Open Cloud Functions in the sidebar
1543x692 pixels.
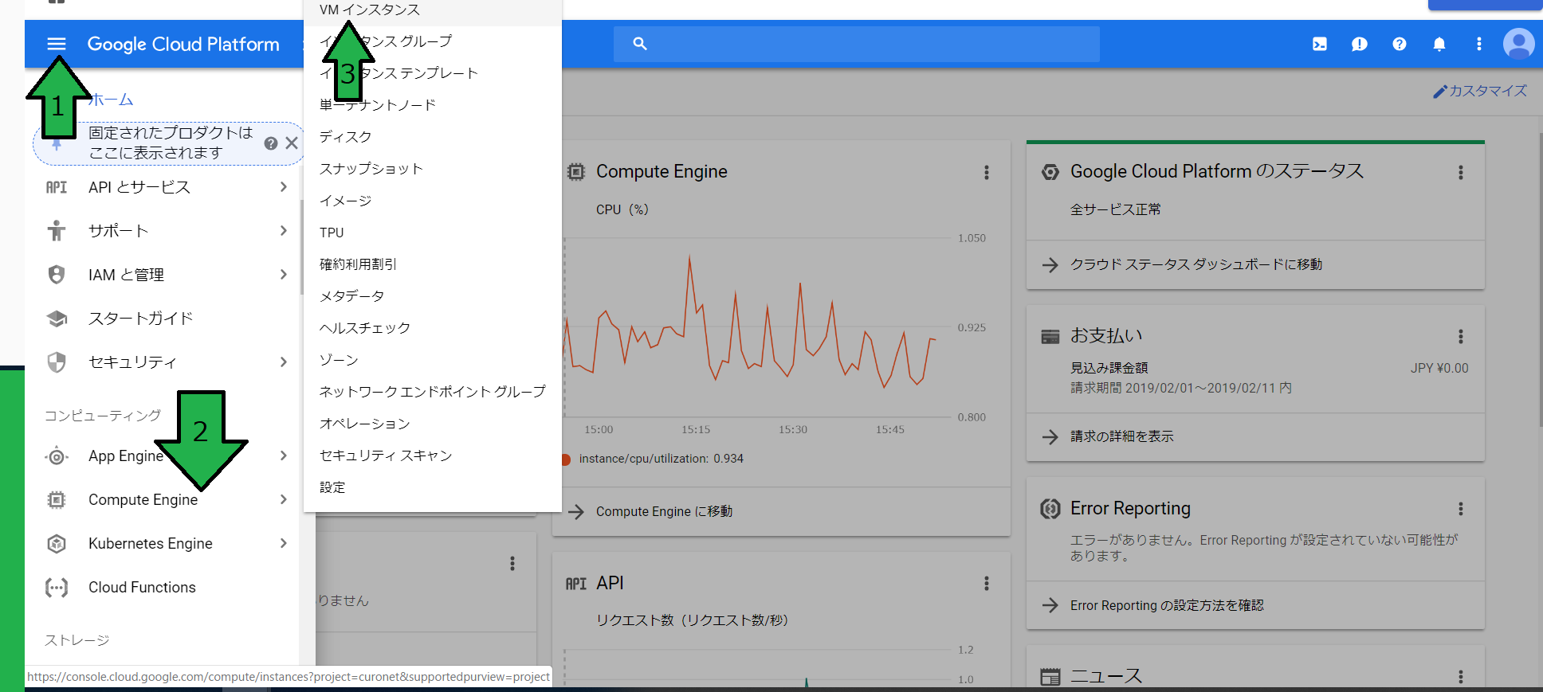point(142,588)
